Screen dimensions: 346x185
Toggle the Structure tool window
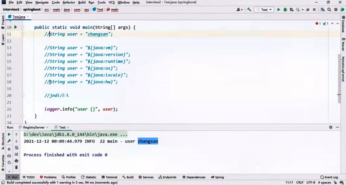[x=3, y=141]
